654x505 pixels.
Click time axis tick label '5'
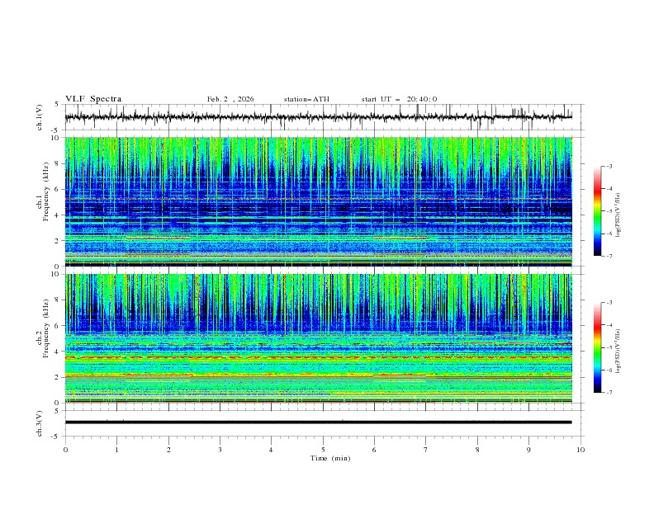pos(323,450)
